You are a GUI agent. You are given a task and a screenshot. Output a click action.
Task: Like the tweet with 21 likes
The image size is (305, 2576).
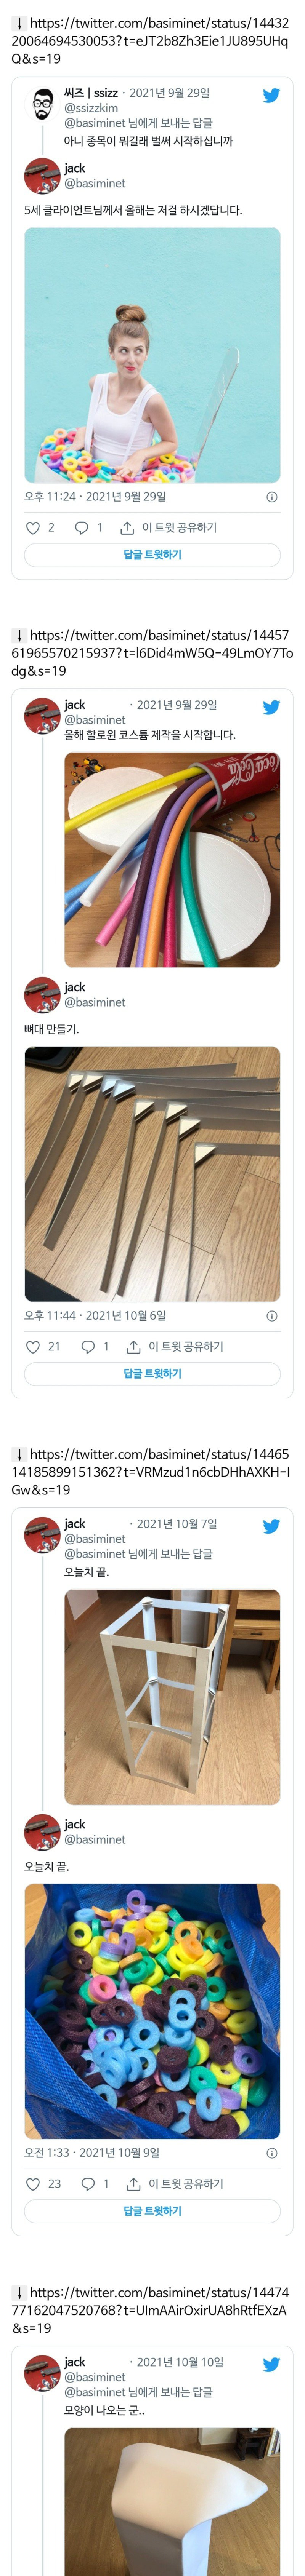33,1346
